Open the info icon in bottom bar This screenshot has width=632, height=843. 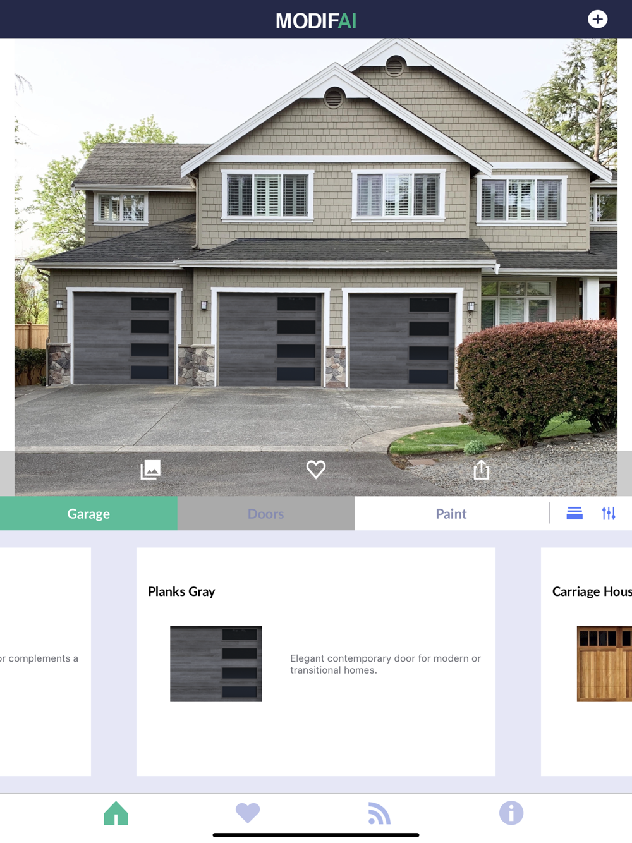[511, 813]
